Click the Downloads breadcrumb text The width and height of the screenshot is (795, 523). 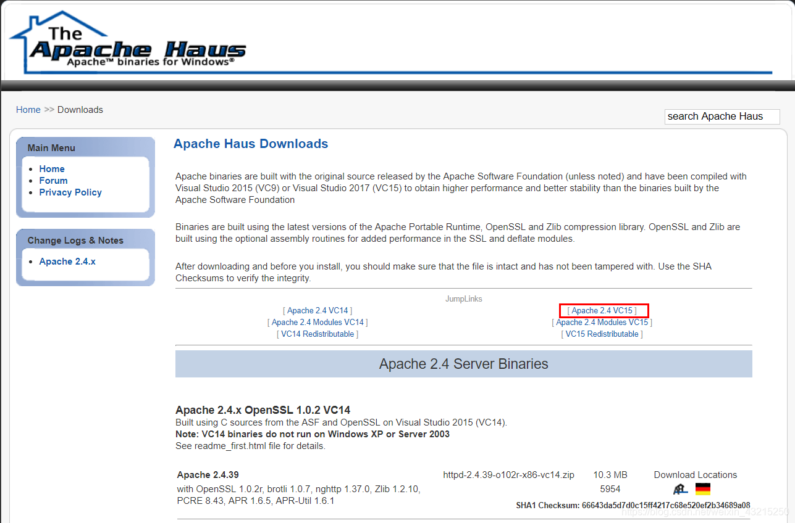[x=80, y=110]
